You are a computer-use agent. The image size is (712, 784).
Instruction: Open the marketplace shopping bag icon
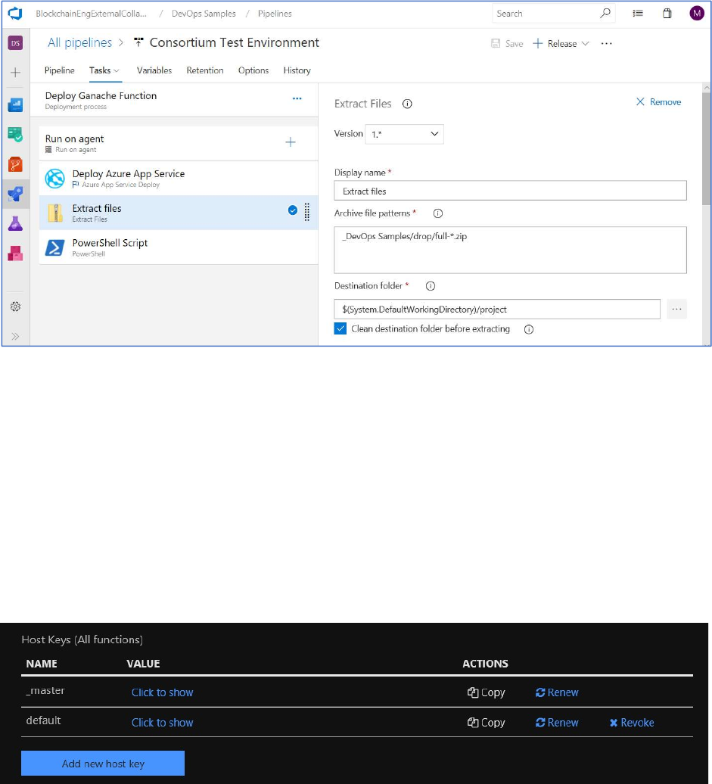(x=667, y=14)
